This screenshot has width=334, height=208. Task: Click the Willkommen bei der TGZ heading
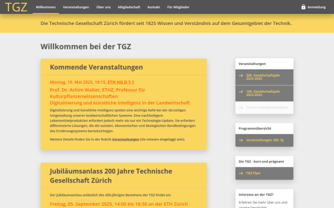[x=86, y=47]
